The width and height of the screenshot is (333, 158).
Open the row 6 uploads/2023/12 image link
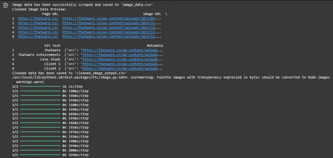coord(109,32)
